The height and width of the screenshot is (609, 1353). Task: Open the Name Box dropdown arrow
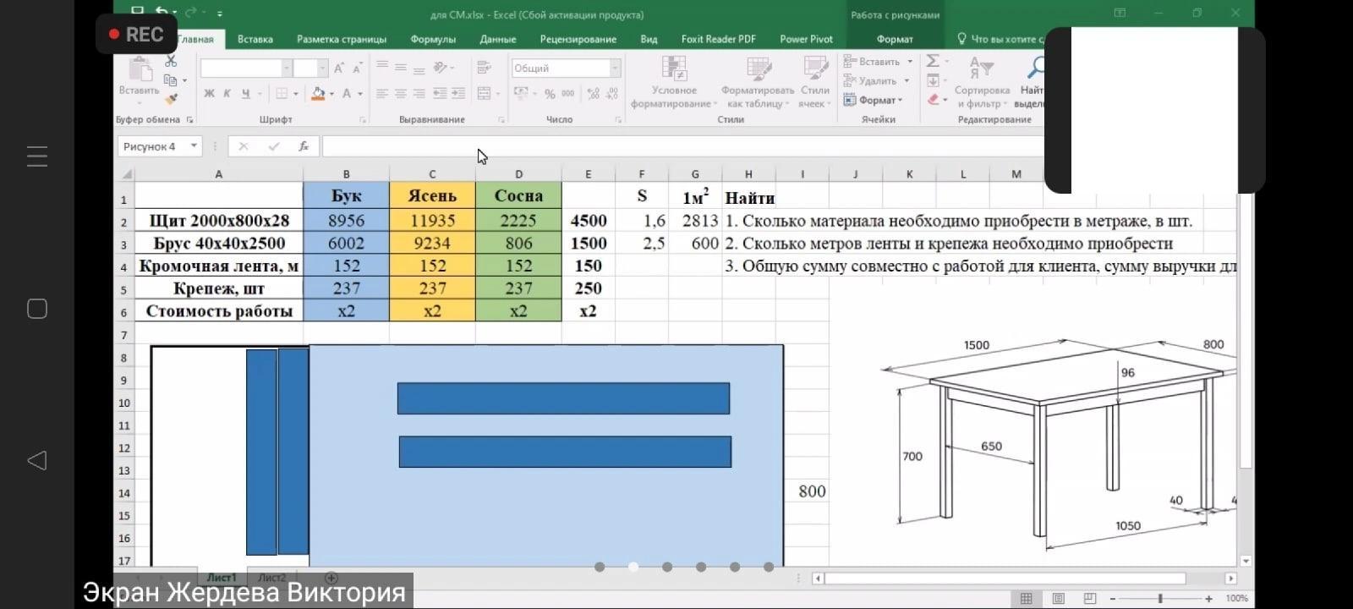tap(194, 146)
